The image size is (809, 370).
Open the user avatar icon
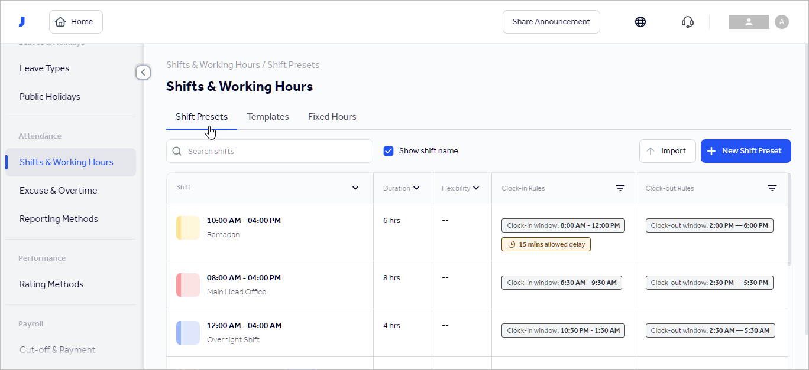click(x=782, y=21)
